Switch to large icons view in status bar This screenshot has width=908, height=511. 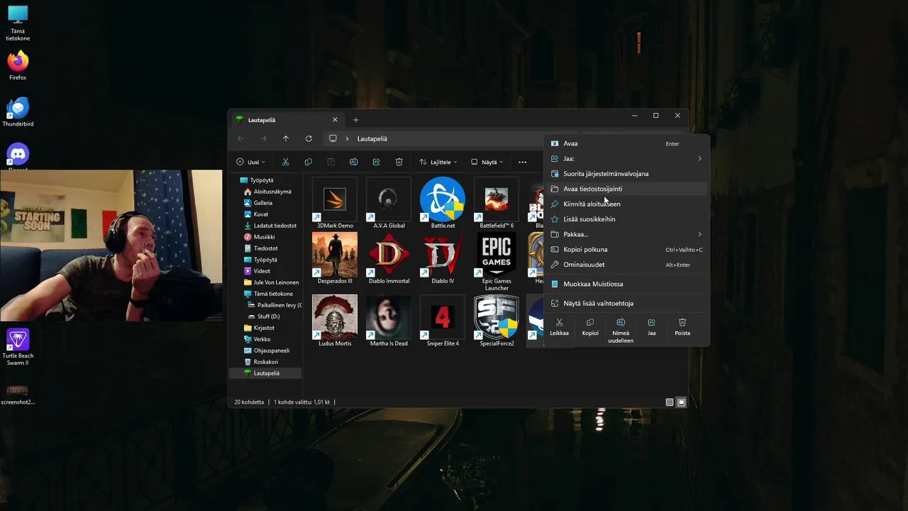[681, 402]
